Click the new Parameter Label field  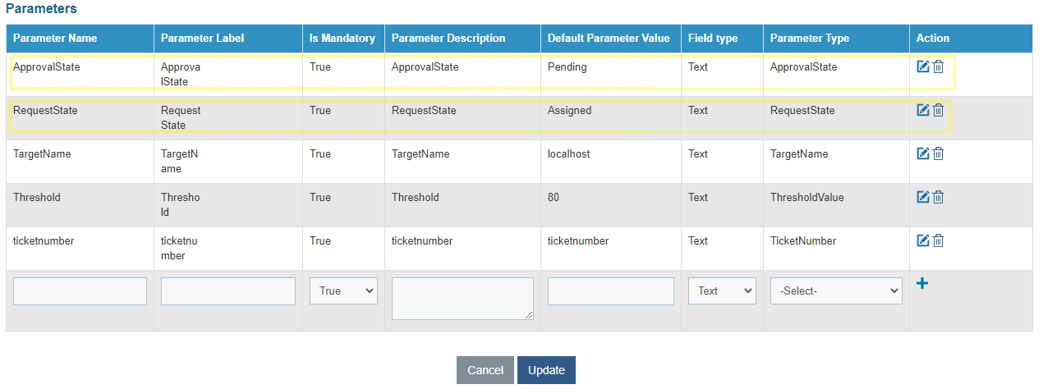[228, 291]
